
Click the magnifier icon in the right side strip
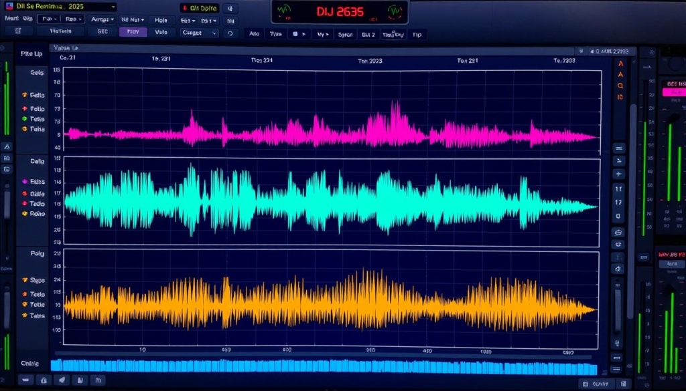point(620,86)
